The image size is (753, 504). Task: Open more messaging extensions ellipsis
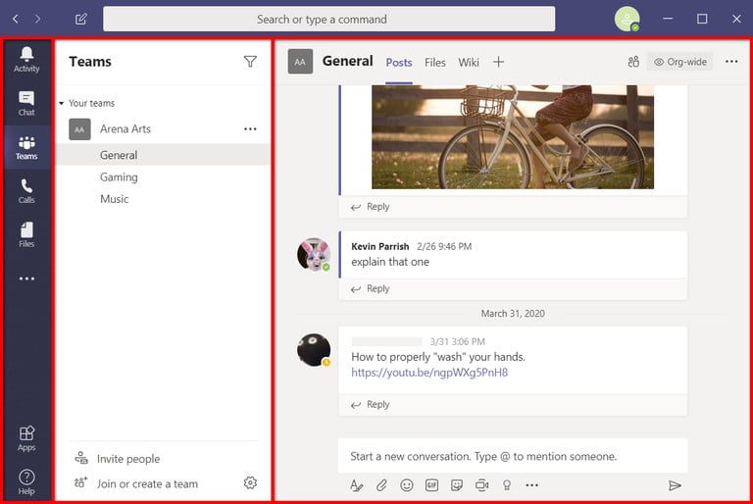pos(531,485)
